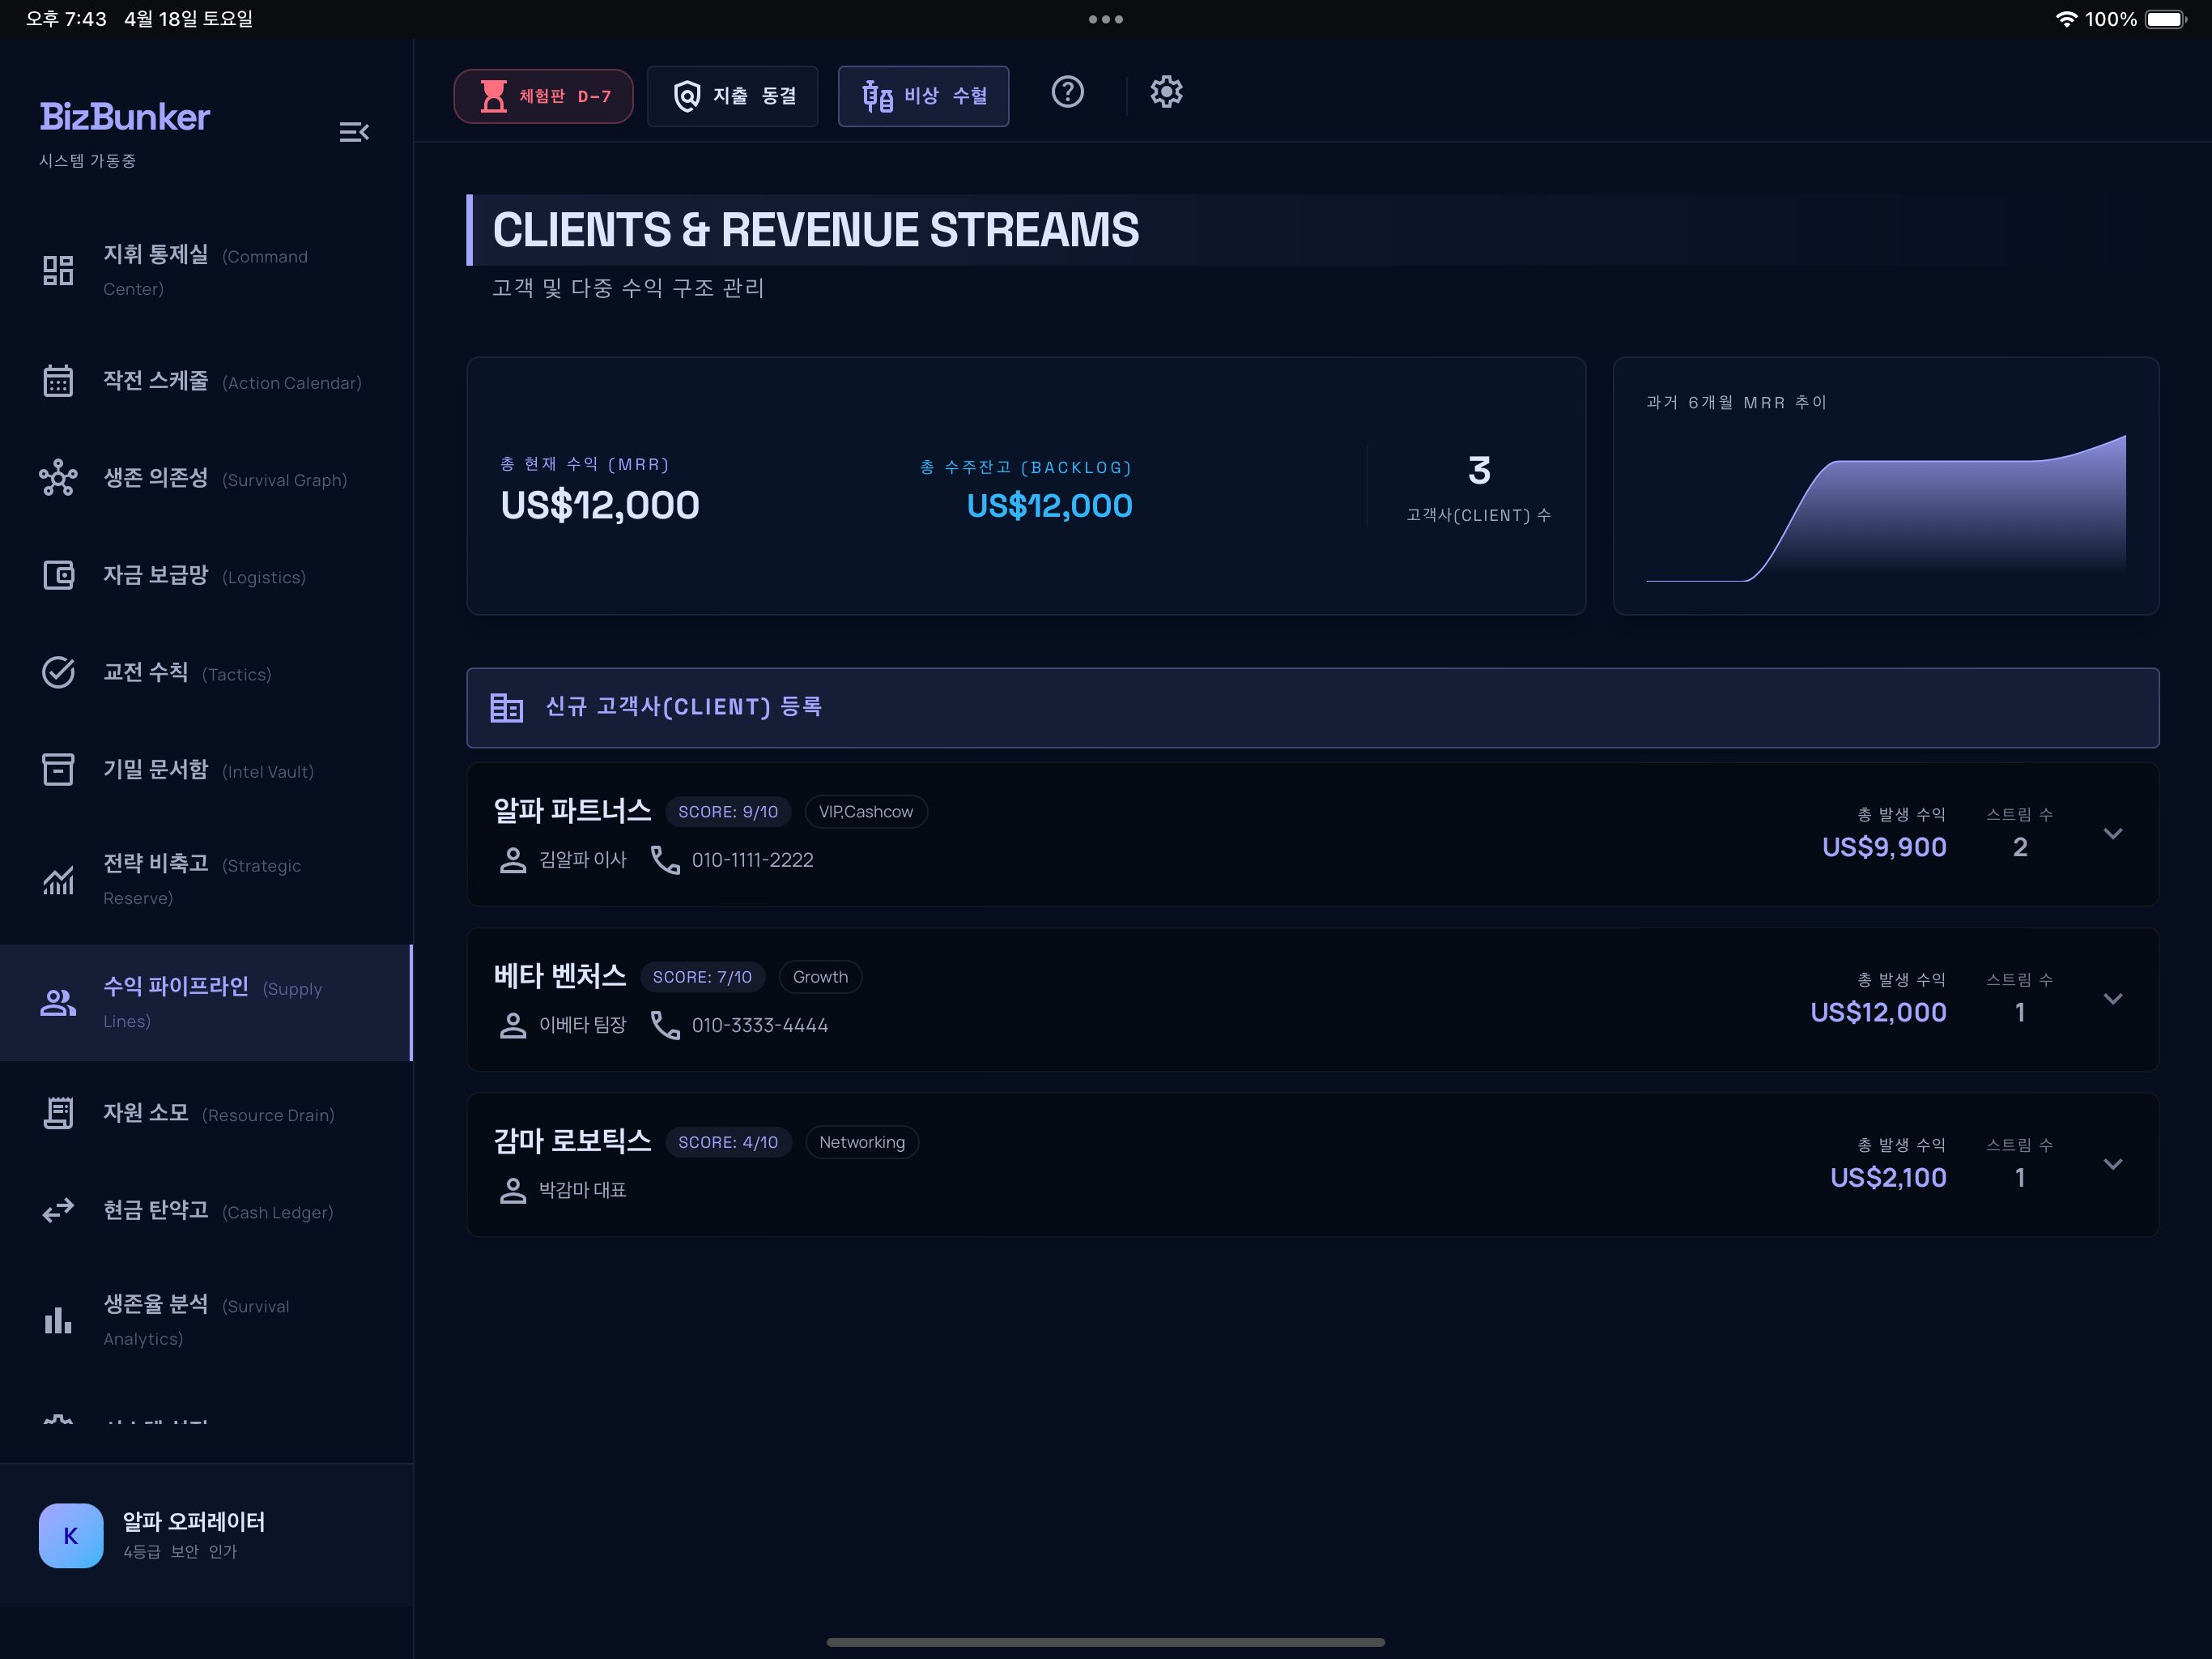This screenshot has width=2212, height=1659.
Task: Click the Supply Lines people icon
Action: (x=58, y=1003)
